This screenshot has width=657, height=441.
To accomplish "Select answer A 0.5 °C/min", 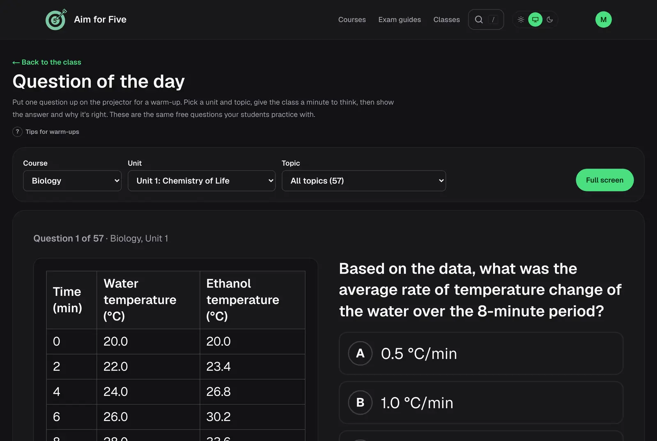I will [481, 353].
